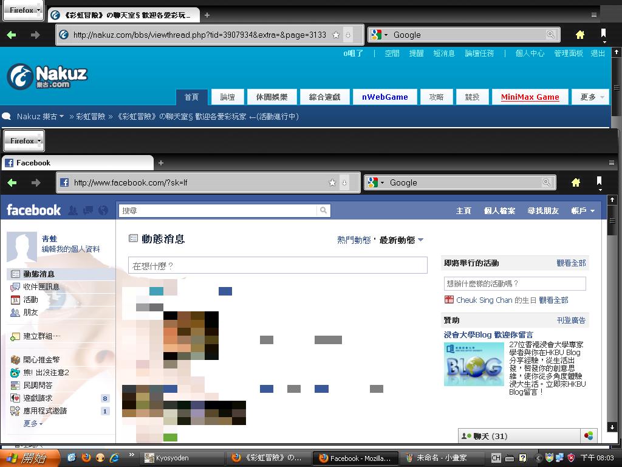Click 編輯我的個人資料 link

(70, 249)
